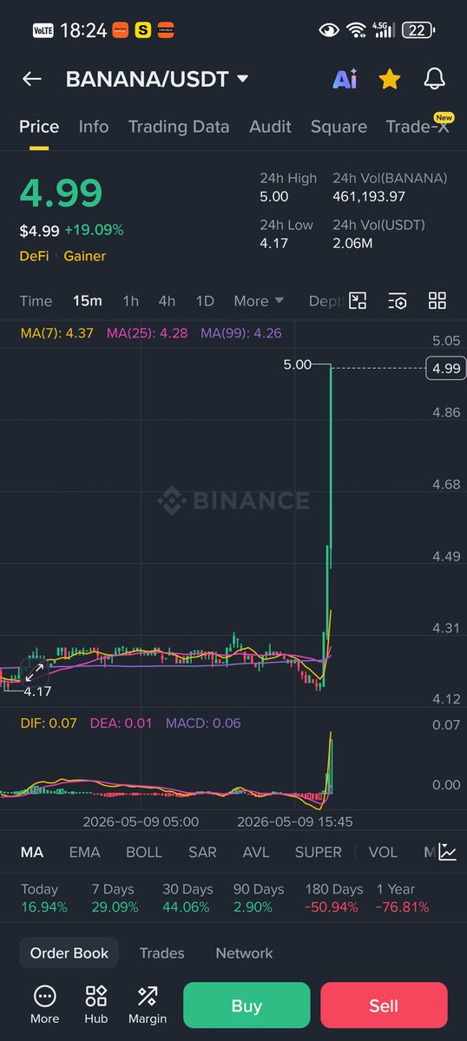The image size is (467, 1041).
Task: Tap the yellow S notification icon
Action: [x=144, y=29]
